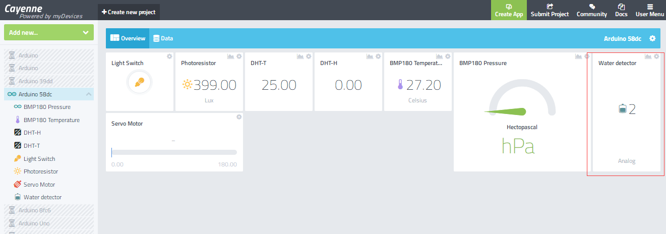This screenshot has width=666, height=234.
Task: Collapse the Arduino 58dc device tree
Action: tap(89, 94)
